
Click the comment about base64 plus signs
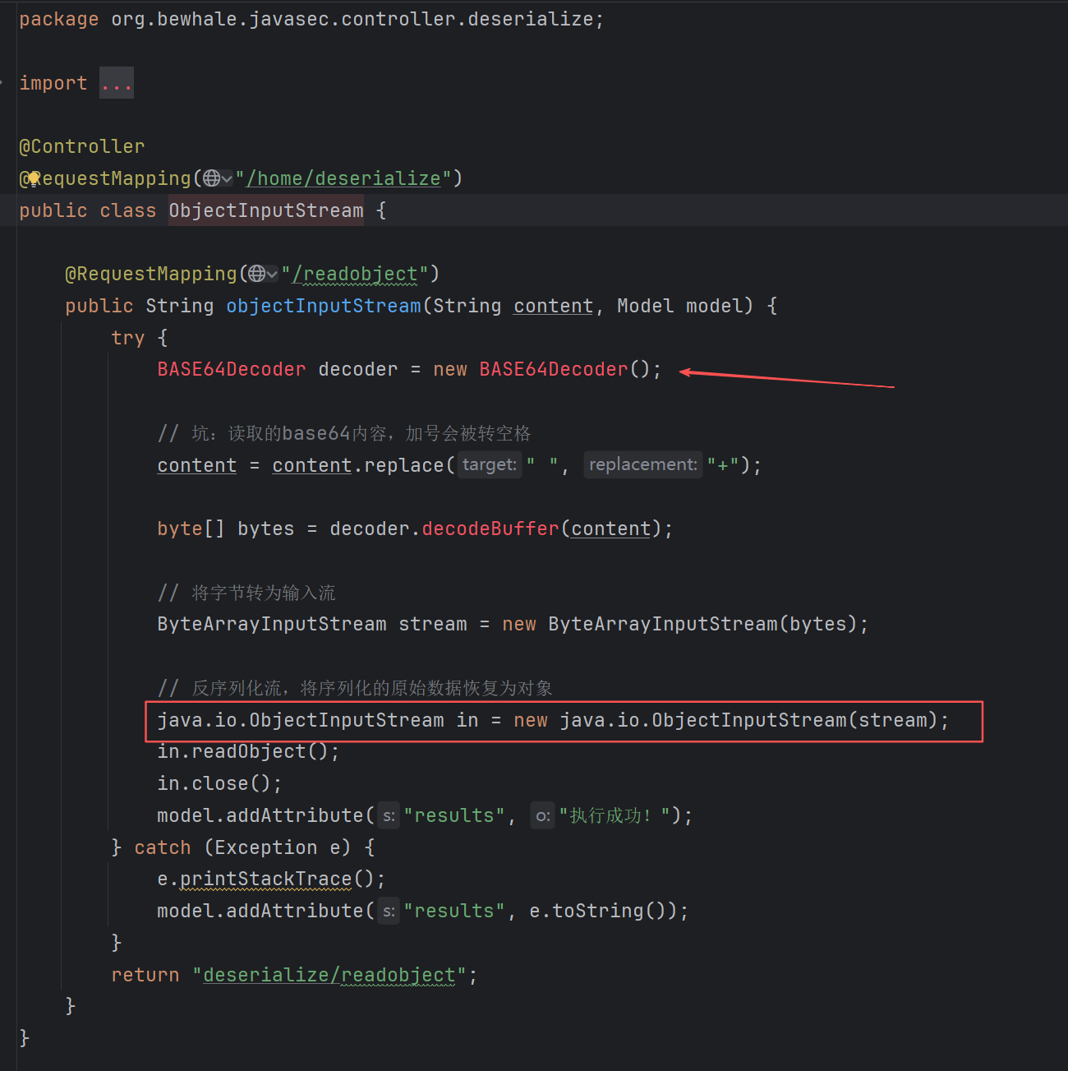pyautogui.click(x=344, y=433)
